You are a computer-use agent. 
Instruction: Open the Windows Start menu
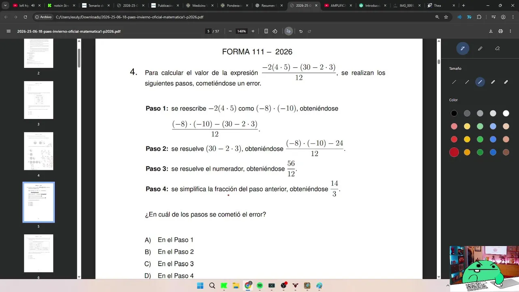(x=200, y=286)
